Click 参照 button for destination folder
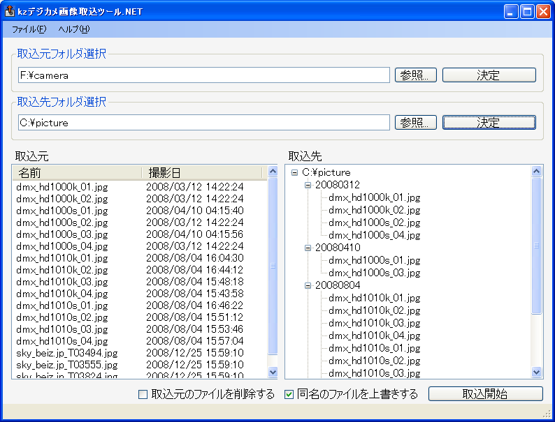Image resolution: width=555 pixels, height=422 pixels. [x=415, y=123]
